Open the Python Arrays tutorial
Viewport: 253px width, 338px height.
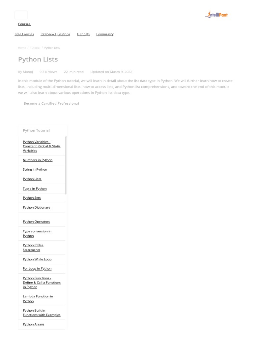tap(33, 324)
